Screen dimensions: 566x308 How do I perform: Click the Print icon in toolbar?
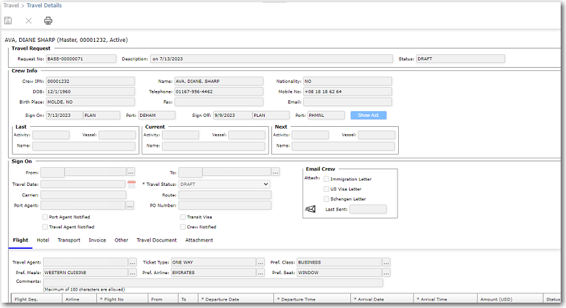point(48,21)
